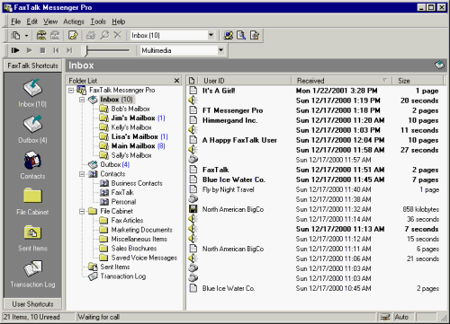Collapse the Inbox tree node
This screenshot has width=450, height=324.
pos(82,100)
